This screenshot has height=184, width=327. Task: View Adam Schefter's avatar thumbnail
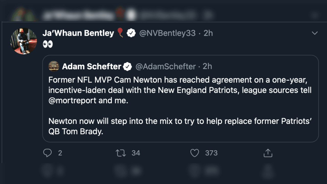(x=54, y=66)
